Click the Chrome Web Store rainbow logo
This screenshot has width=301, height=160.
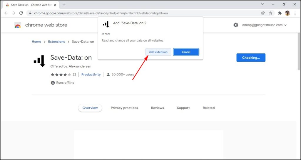point(18,25)
